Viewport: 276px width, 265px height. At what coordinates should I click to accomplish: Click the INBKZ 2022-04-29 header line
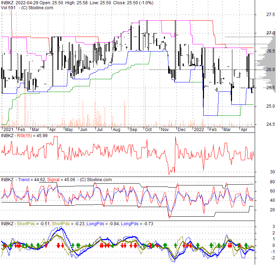(x=77, y=3)
